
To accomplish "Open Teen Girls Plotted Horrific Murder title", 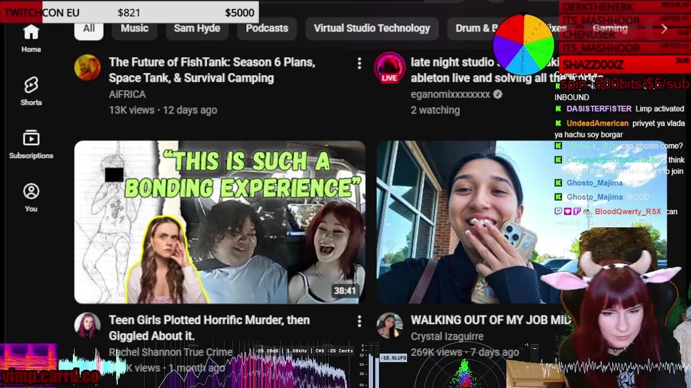I will [209, 328].
